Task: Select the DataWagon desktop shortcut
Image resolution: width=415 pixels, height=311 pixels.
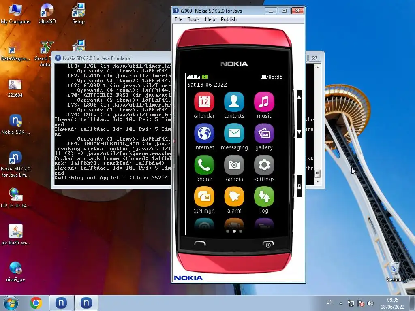Action: coord(15,51)
